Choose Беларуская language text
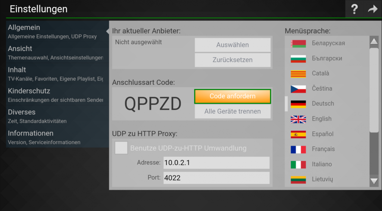Image resolution: width=382 pixels, height=211 pixels. (328, 43)
